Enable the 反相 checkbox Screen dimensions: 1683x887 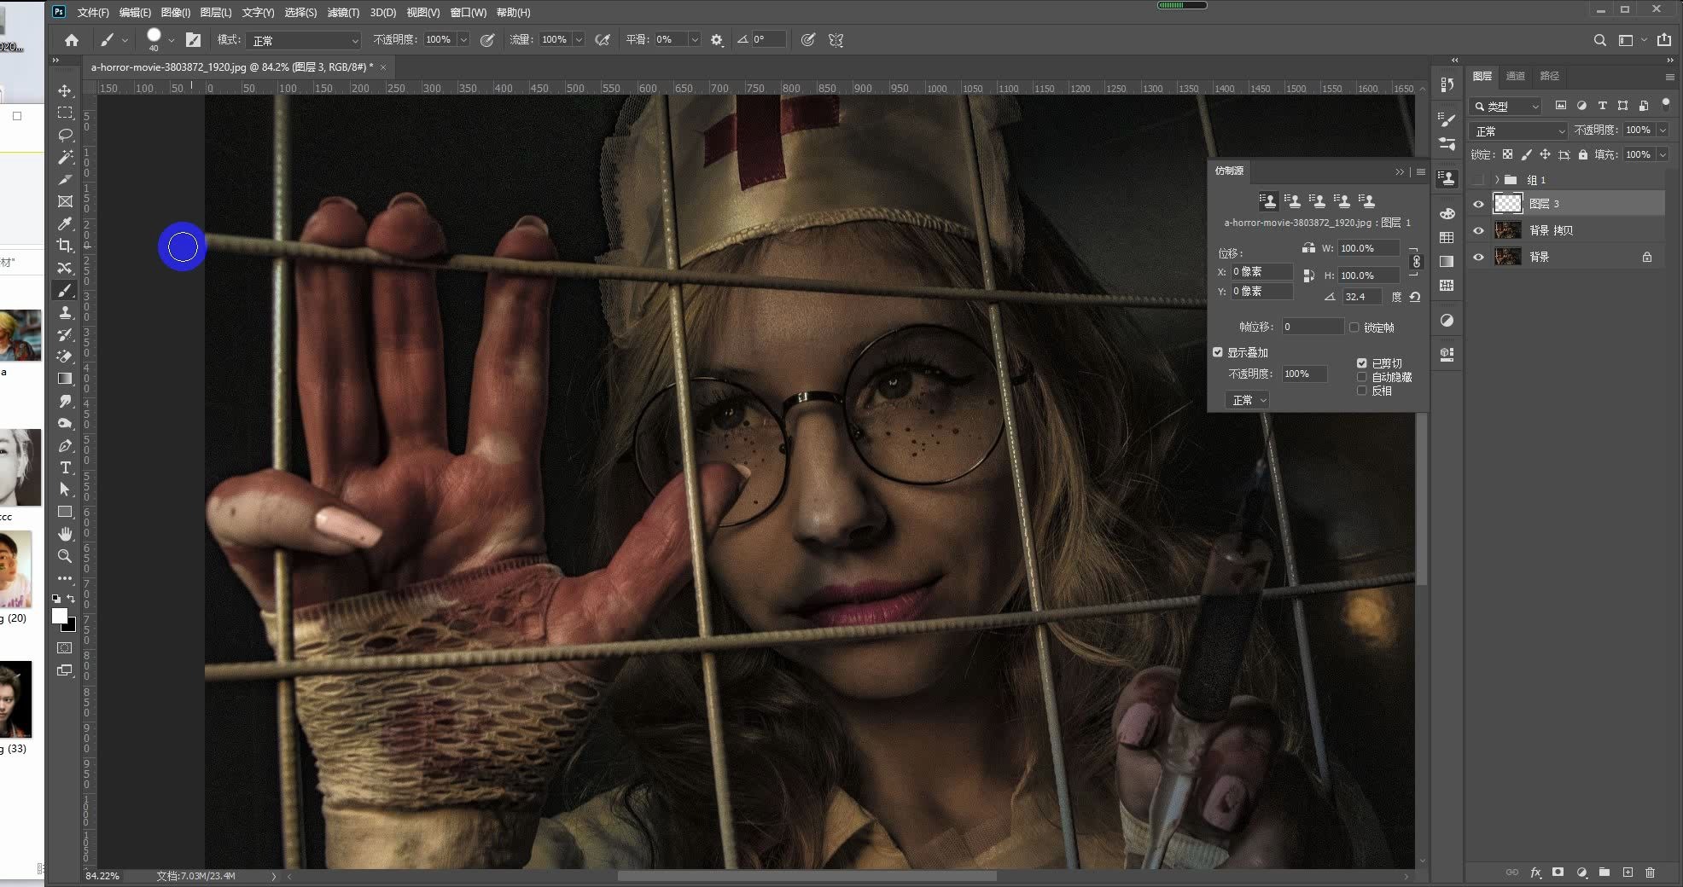click(1362, 391)
